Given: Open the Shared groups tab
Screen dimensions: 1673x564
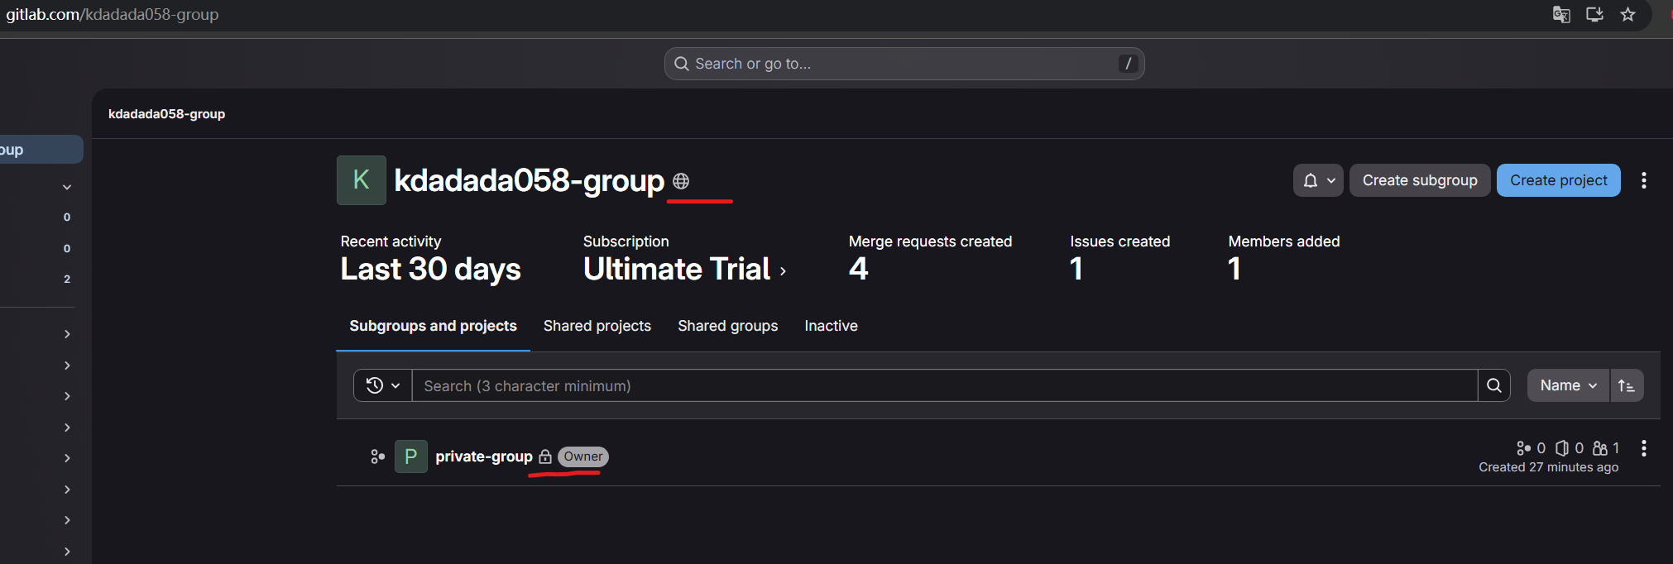Looking at the screenshot, I should pyautogui.click(x=727, y=326).
